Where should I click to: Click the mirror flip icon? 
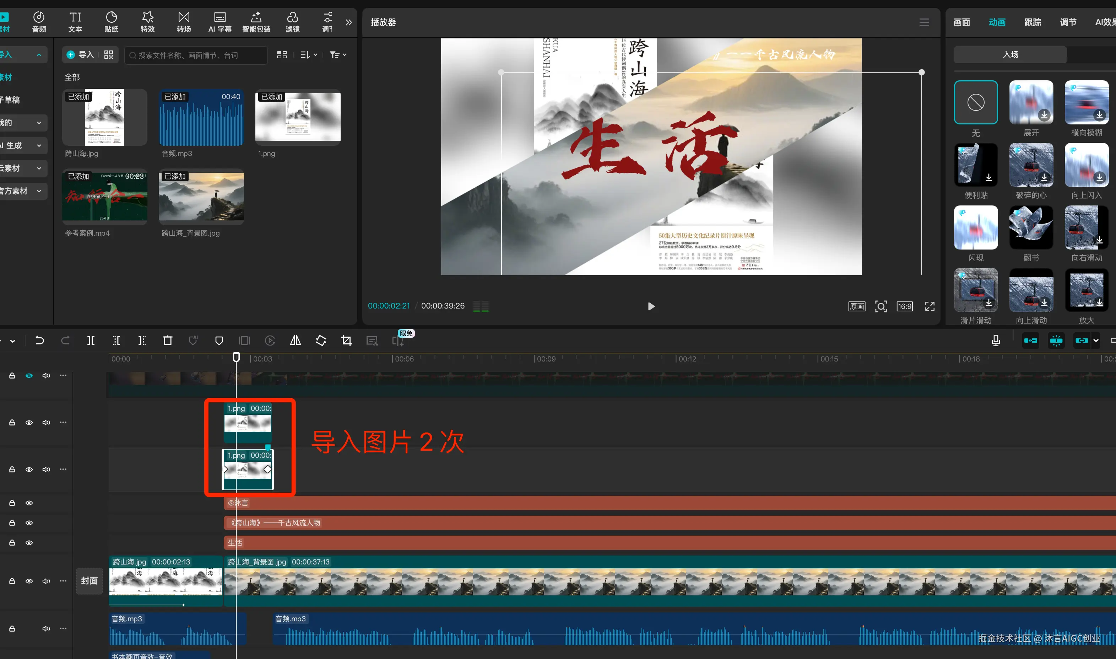click(295, 341)
